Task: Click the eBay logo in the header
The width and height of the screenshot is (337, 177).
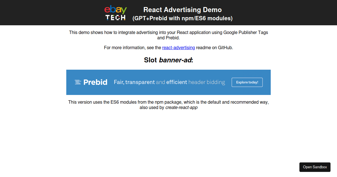Action: pos(115,10)
